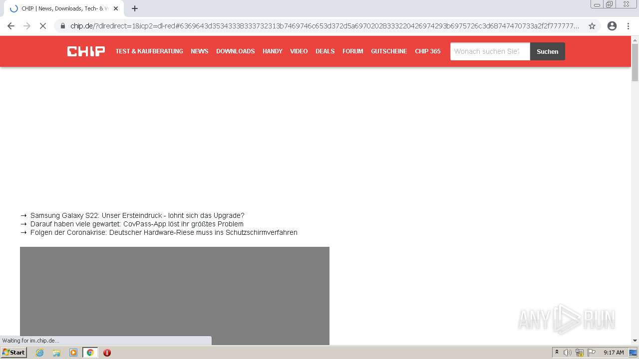Click the address bar URL
Viewport: 639px width, 359px height.
pos(324,26)
